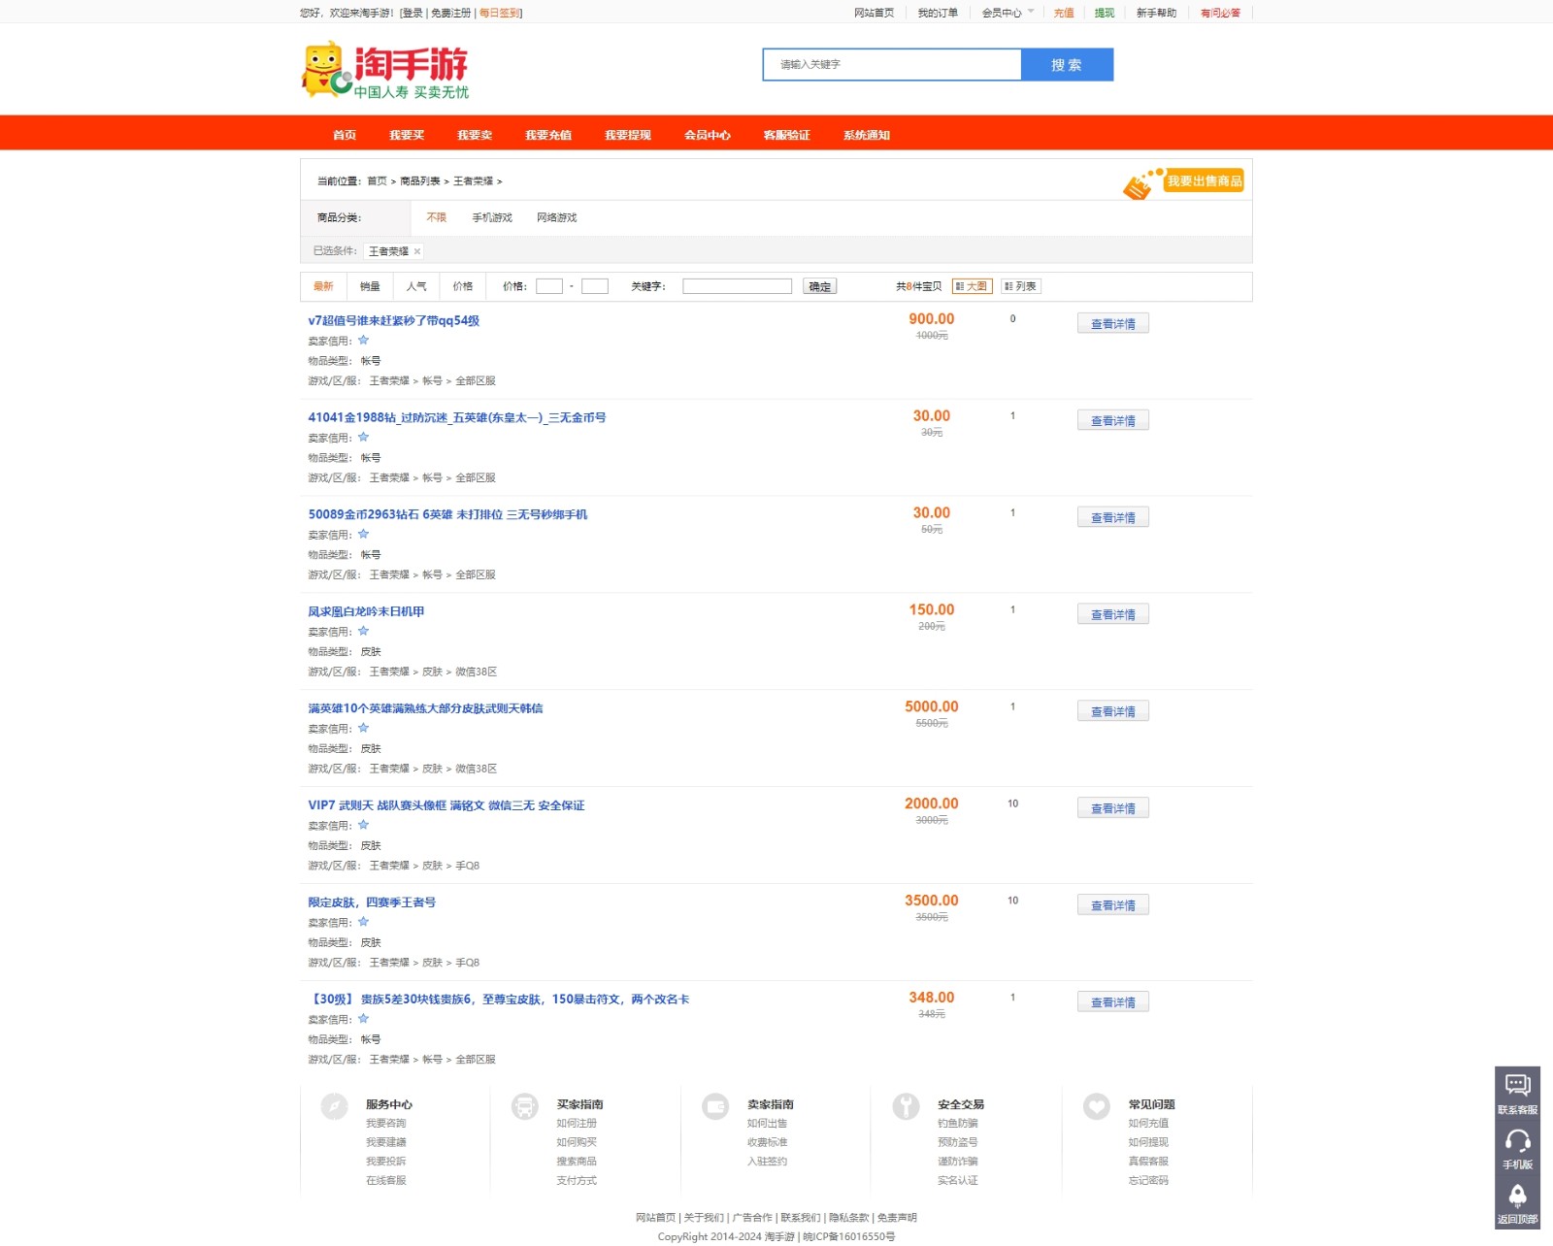The width and height of the screenshot is (1553, 1246).
Task: Filter category by 网络游戏
Action: pyautogui.click(x=557, y=217)
